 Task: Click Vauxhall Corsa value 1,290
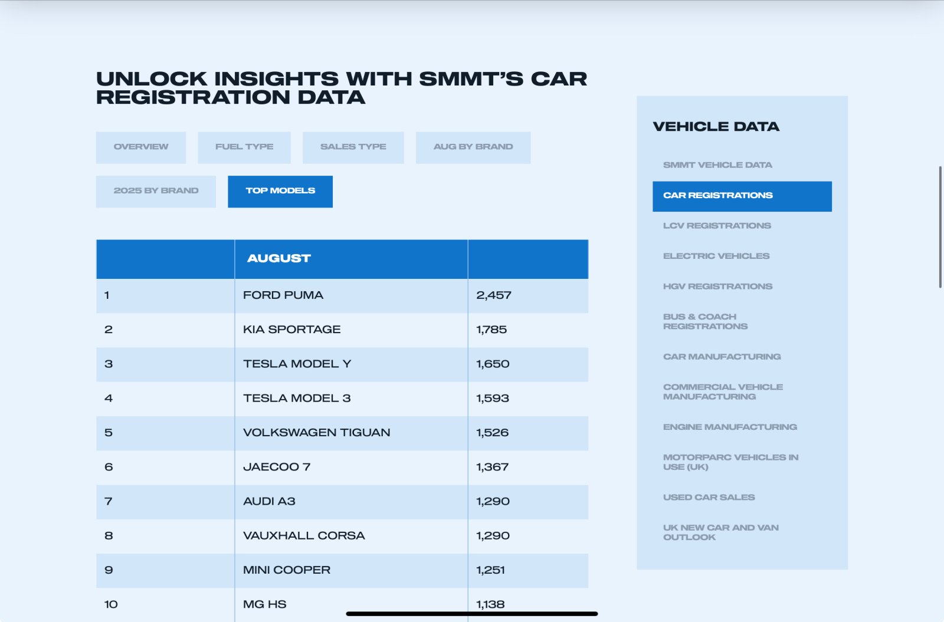point(493,536)
